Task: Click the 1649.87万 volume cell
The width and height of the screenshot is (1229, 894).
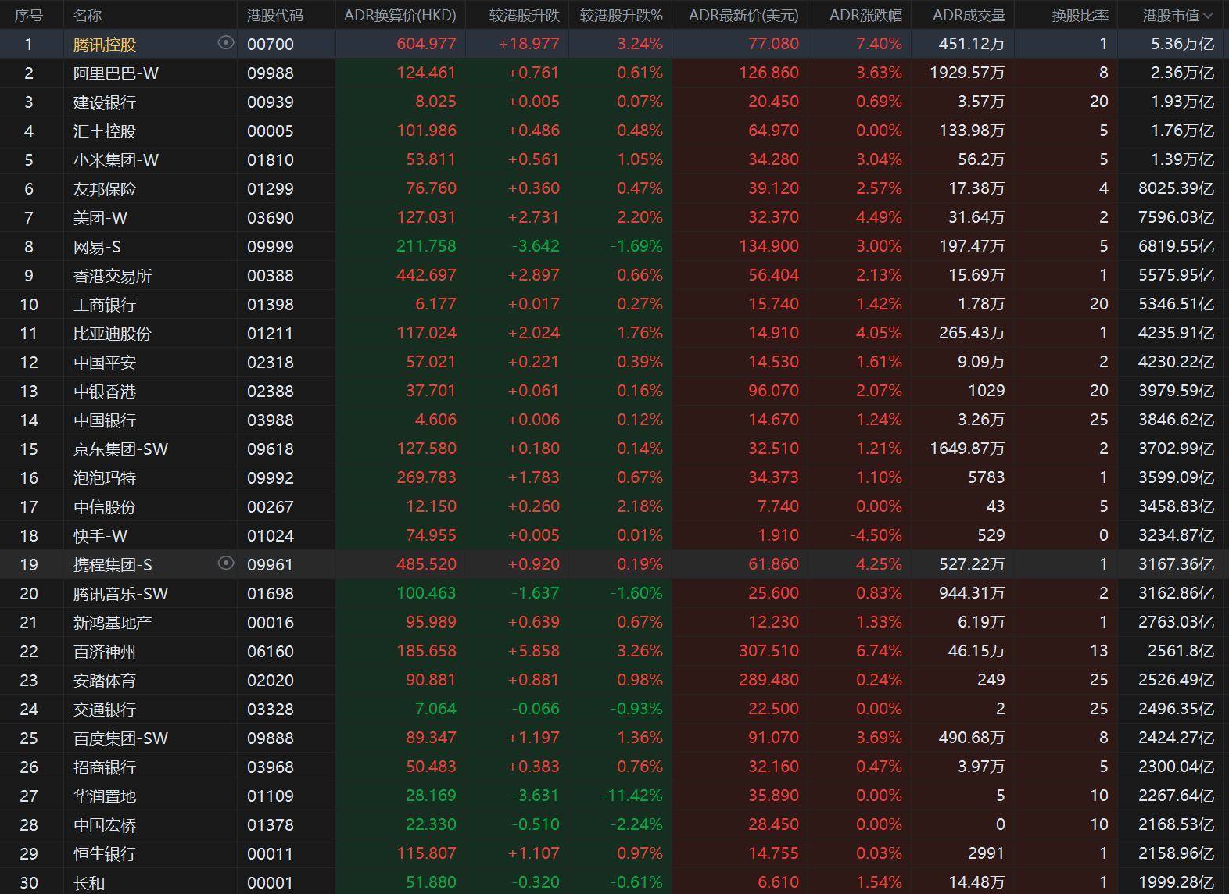Action: pyautogui.click(x=967, y=449)
